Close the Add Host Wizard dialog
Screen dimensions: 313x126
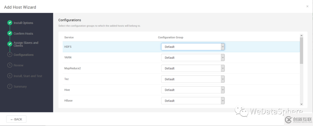pos(307,6)
